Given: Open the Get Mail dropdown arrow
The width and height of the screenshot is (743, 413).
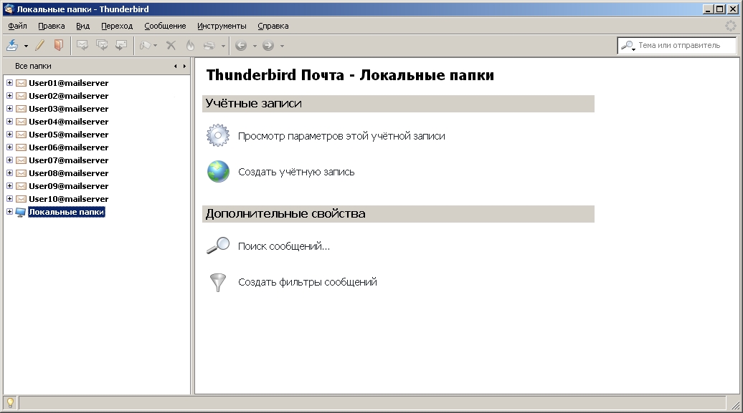Looking at the screenshot, I should click(x=26, y=46).
